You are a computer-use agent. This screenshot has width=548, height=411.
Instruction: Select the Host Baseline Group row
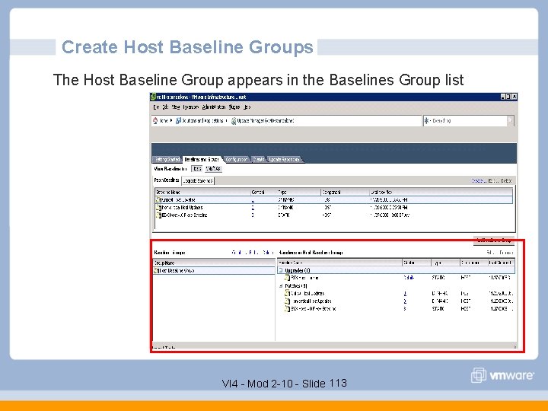point(214,270)
